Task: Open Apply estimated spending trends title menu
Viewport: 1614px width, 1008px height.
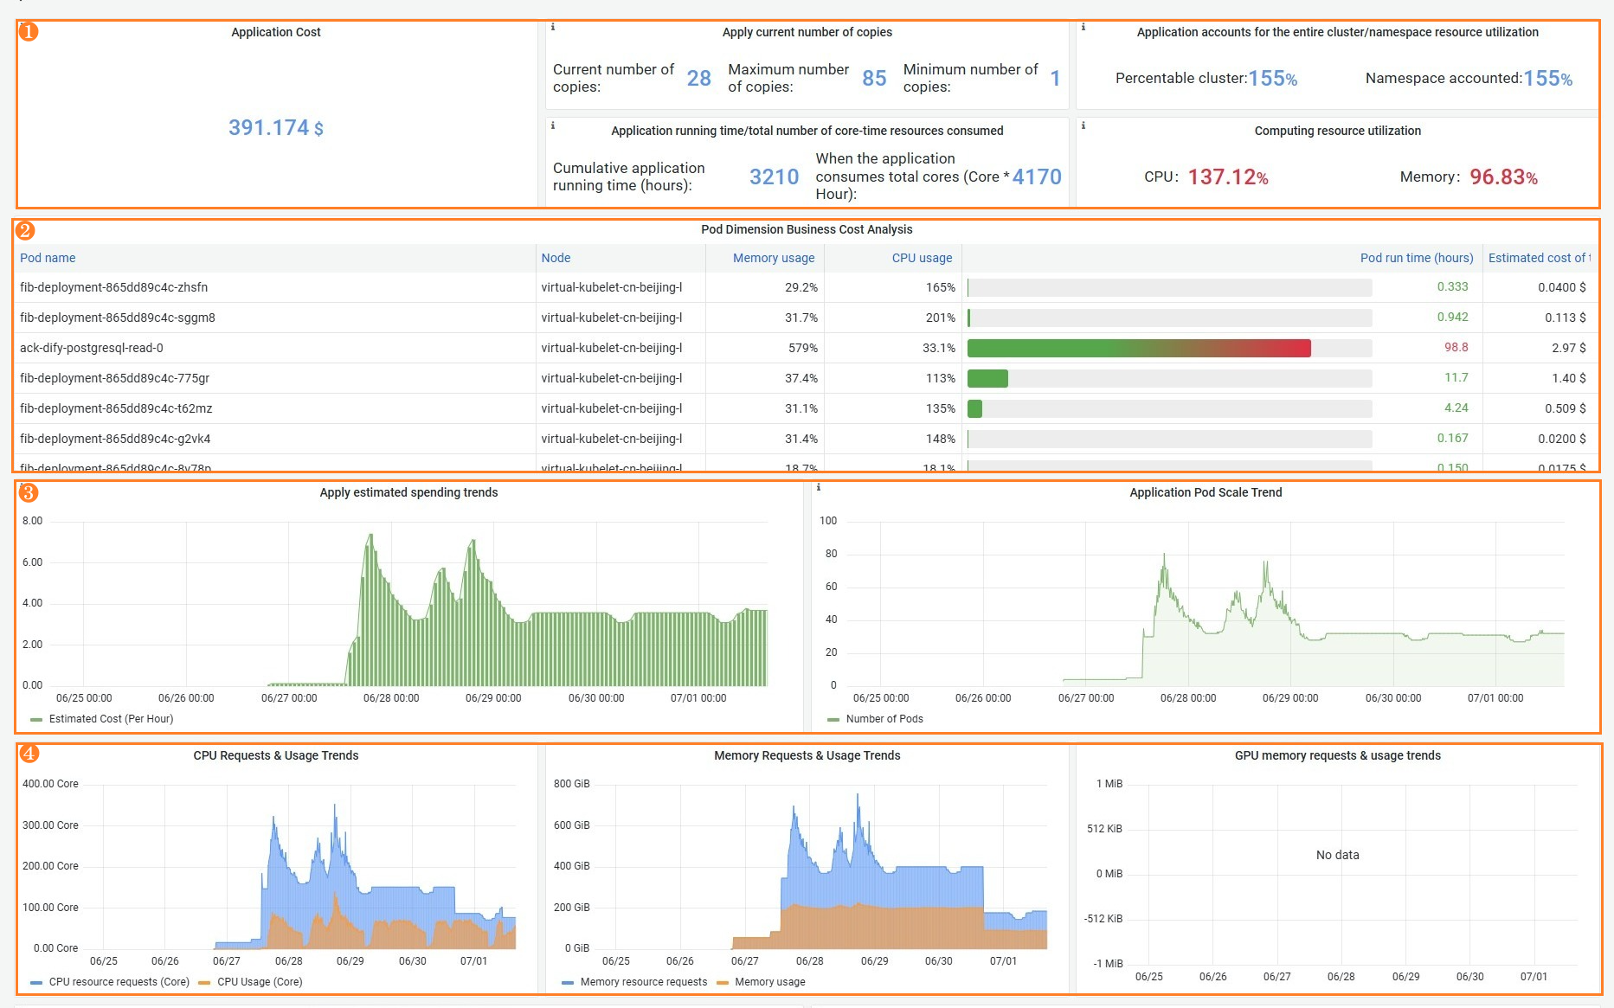Action: (x=408, y=492)
